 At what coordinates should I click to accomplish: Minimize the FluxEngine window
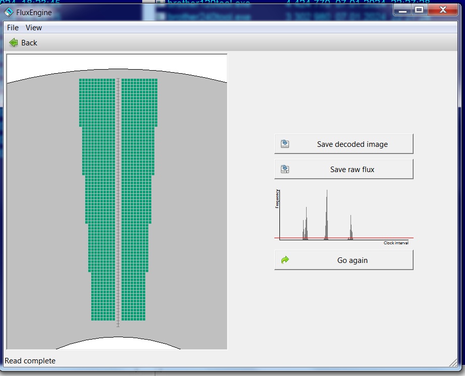point(402,10)
